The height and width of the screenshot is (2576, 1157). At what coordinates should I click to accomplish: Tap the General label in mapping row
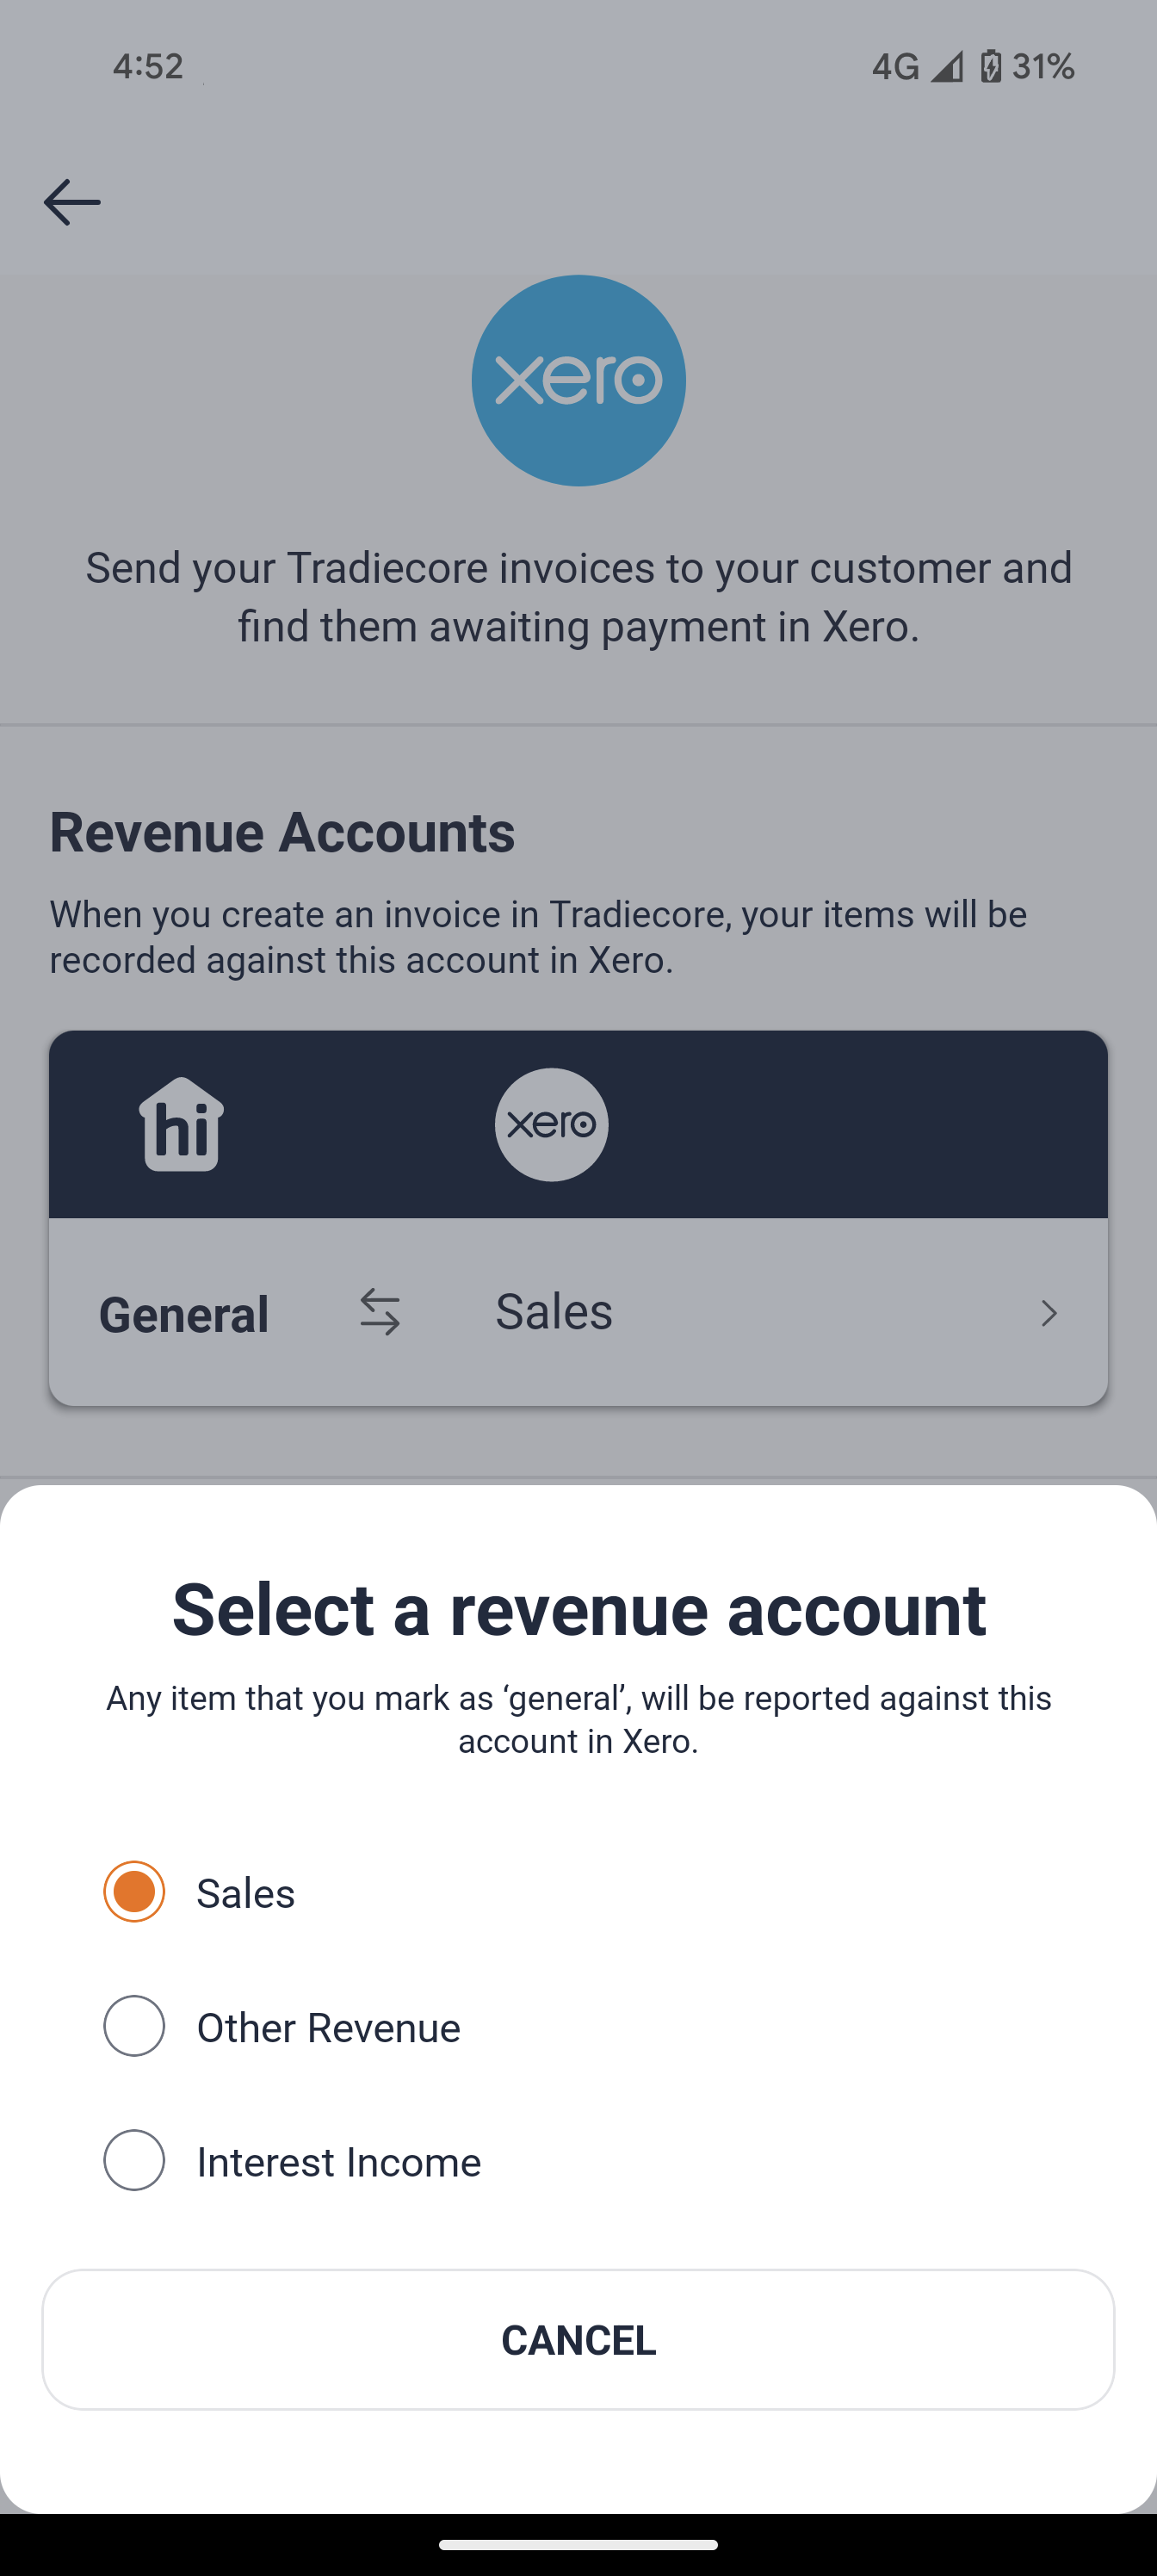(x=184, y=1314)
